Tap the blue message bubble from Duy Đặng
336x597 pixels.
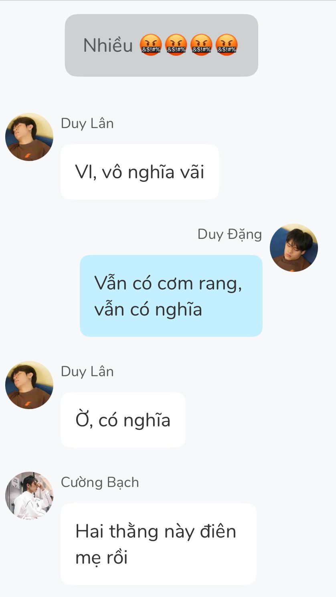coord(171,296)
